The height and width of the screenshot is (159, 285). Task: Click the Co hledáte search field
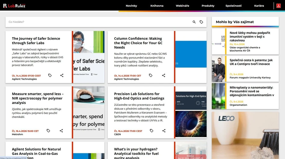tap(96, 22)
